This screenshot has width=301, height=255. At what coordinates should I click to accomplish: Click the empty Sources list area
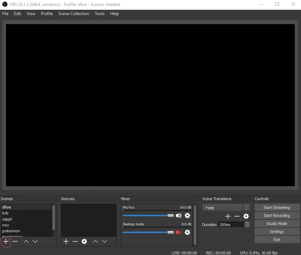pyautogui.click(x=89, y=220)
